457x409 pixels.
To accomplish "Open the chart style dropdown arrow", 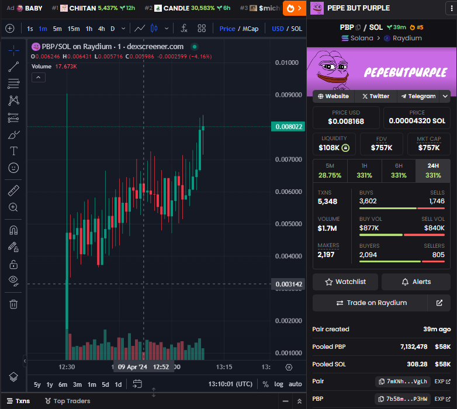I will tap(167, 29).
